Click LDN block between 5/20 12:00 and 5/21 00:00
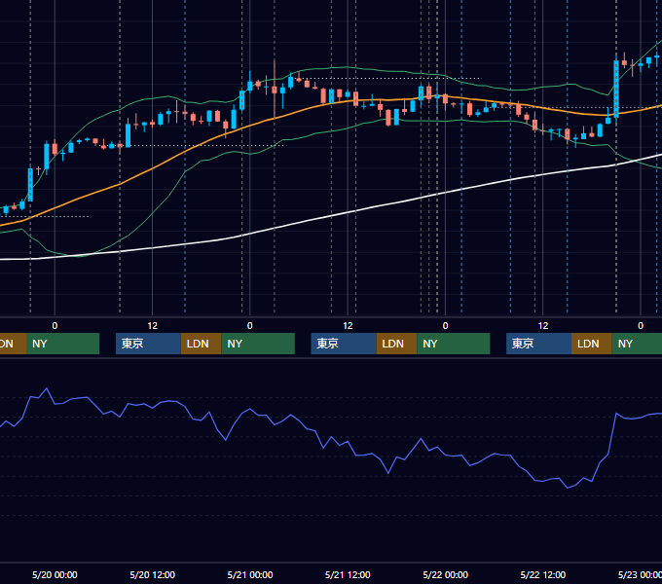Viewport: 662px width, 584px height. coord(201,344)
